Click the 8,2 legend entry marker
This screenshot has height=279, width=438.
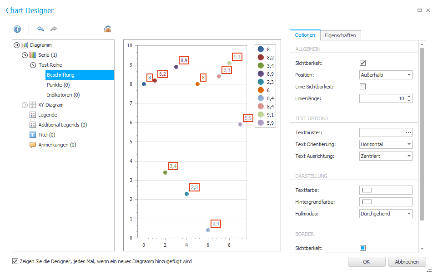261,58
